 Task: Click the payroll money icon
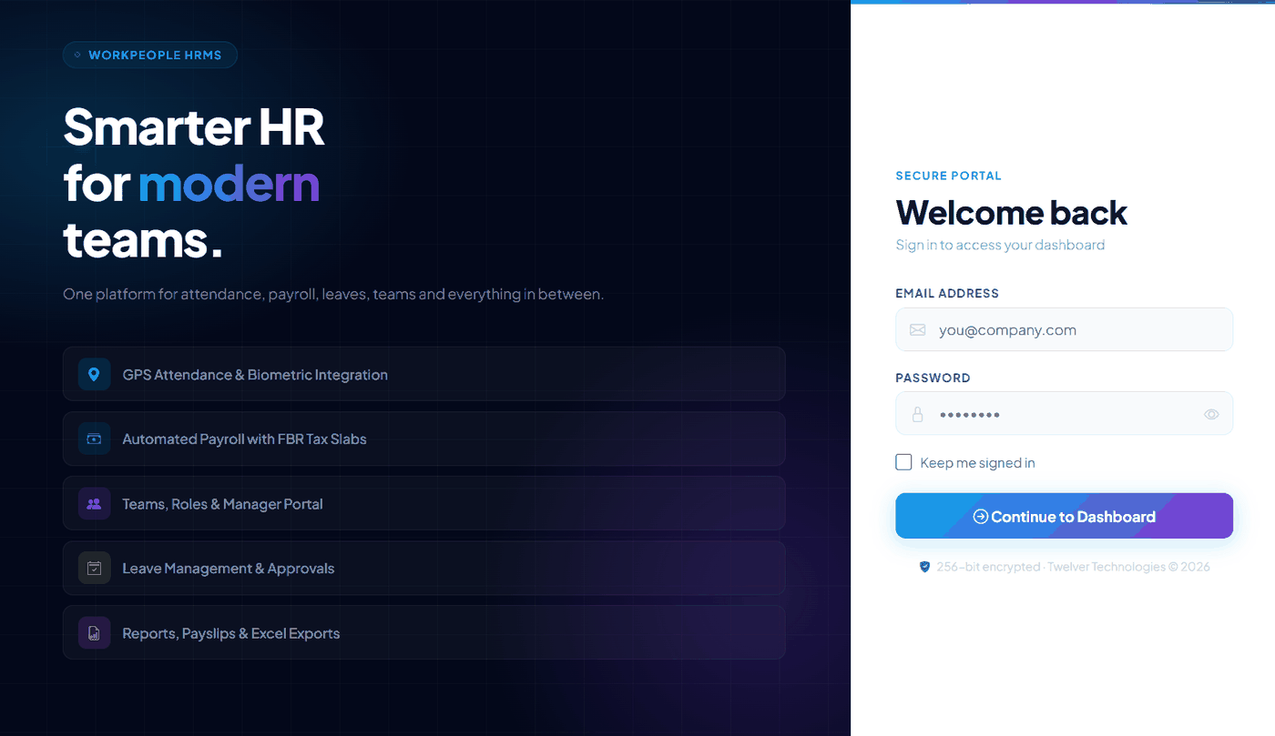[94, 439]
